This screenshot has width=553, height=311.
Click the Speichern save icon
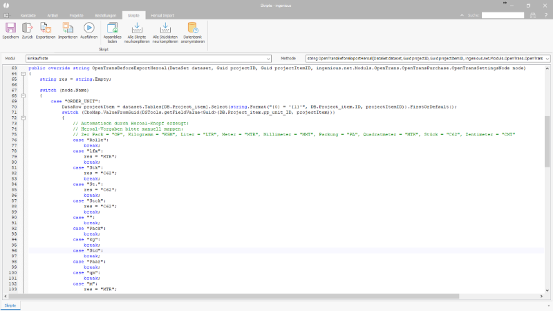[10, 28]
